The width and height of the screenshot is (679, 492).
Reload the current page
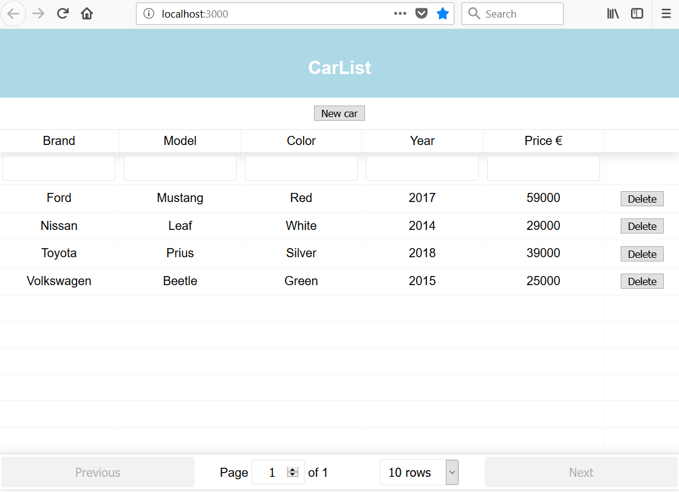63,14
